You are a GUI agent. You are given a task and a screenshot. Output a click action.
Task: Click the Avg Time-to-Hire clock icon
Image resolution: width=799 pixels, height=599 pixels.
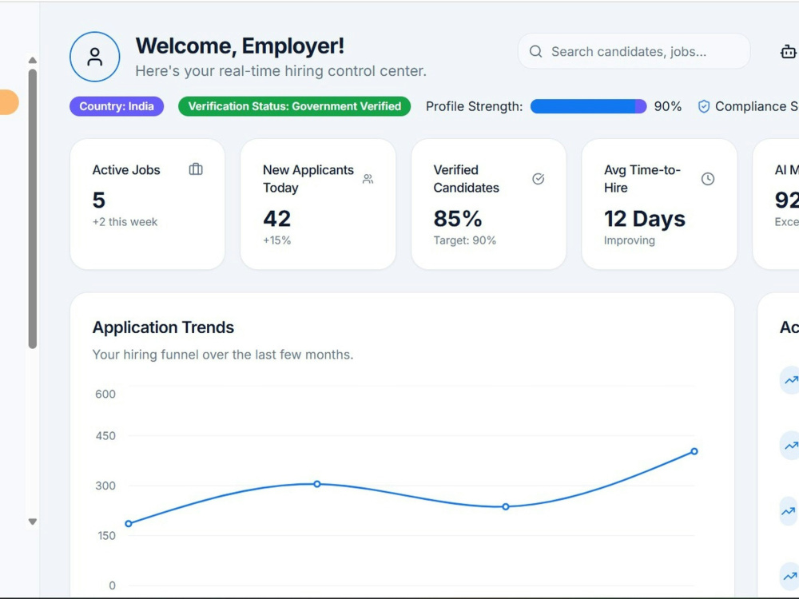point(708,179)
